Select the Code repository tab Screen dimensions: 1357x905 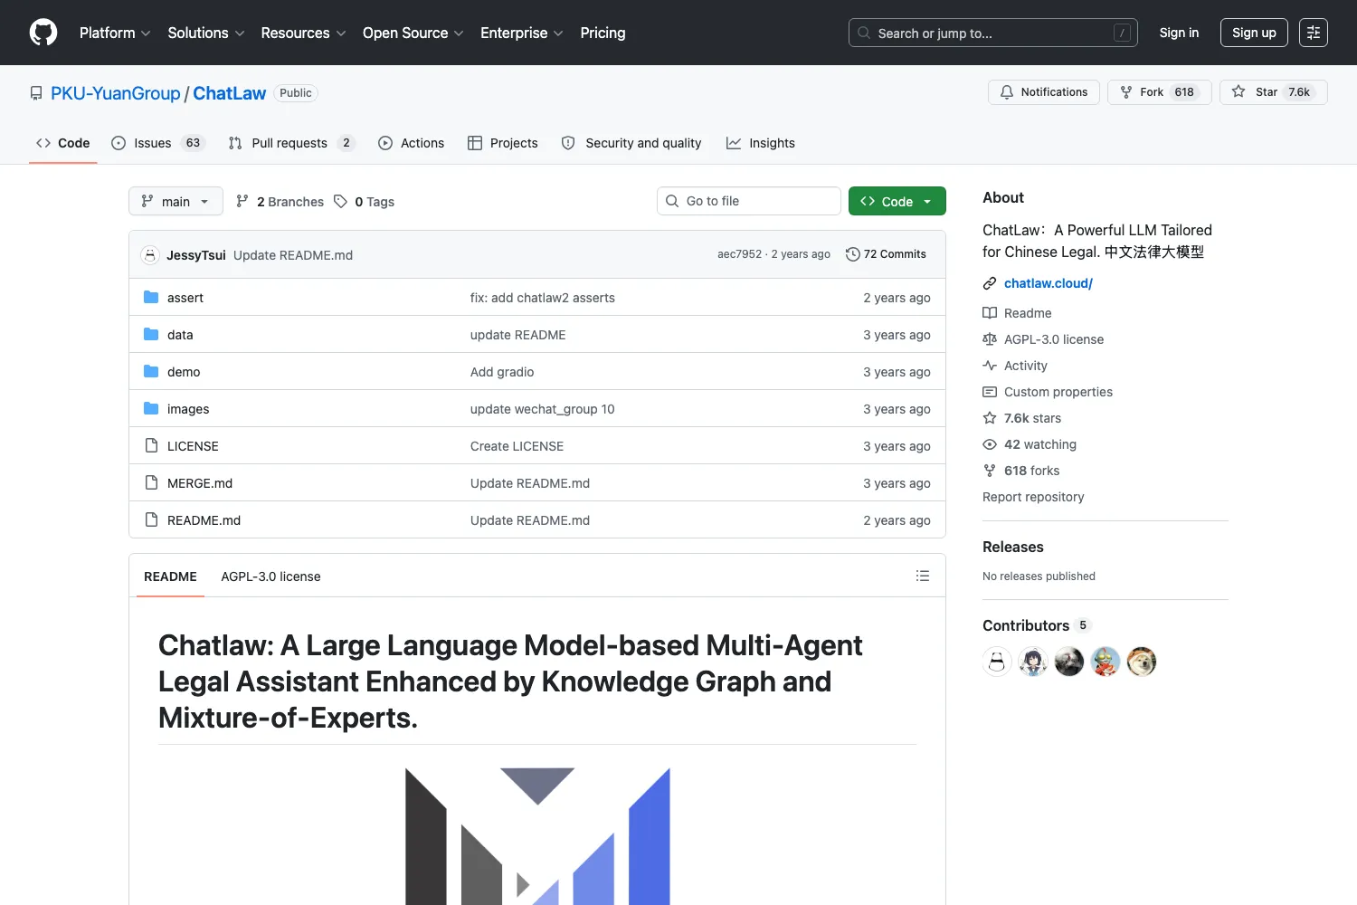(63, 143)
